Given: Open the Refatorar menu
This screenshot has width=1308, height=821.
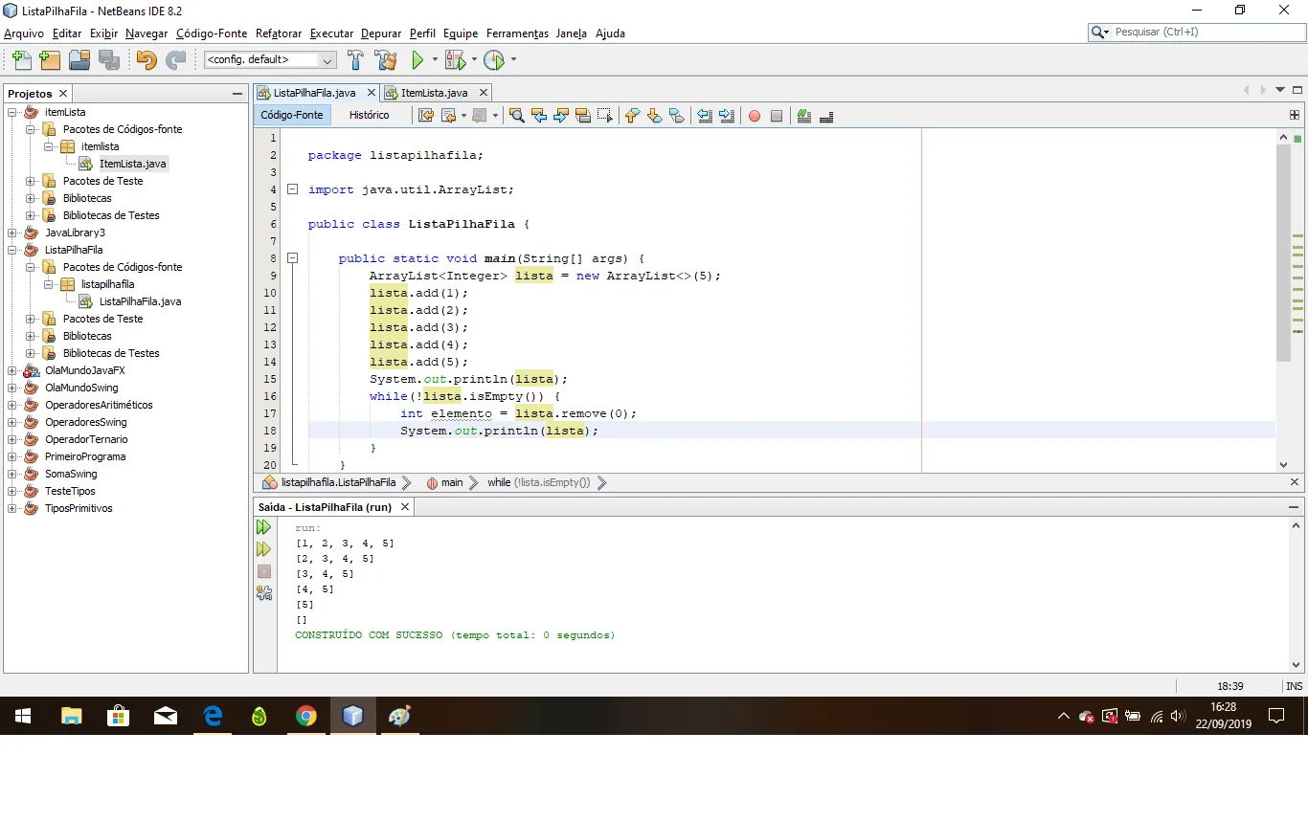Looking at the screenshot, I should tap(279, 33).
